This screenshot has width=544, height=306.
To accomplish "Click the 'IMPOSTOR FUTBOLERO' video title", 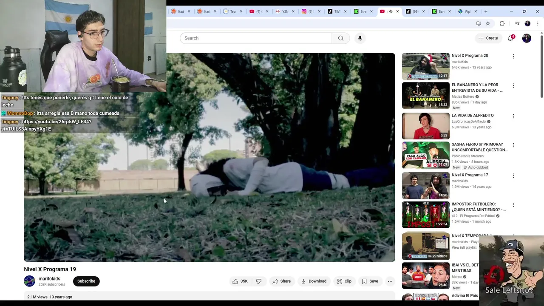I will point(479,207).
